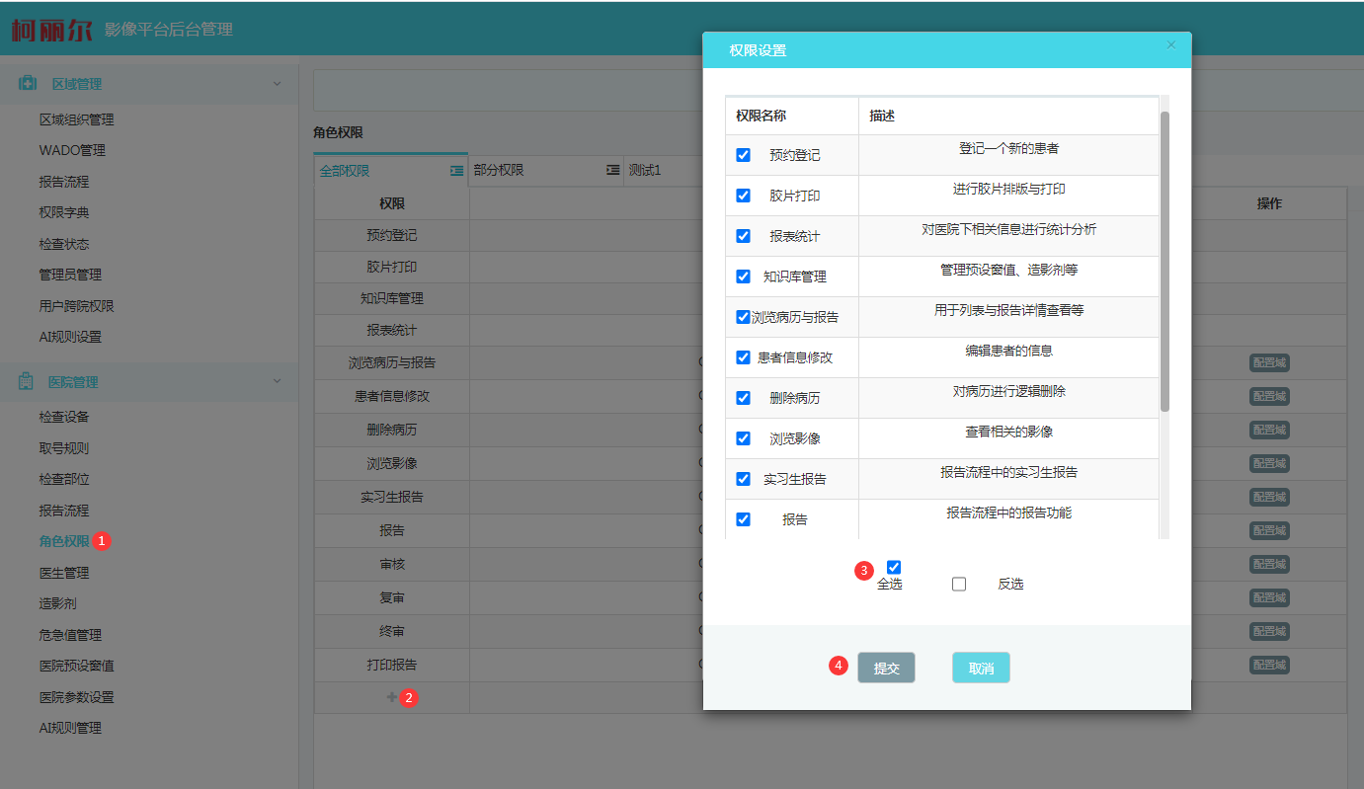Open 医生管理 in the sidebar
The image size is (1364, 789).
pyautogui.click(x=64, y=573)
